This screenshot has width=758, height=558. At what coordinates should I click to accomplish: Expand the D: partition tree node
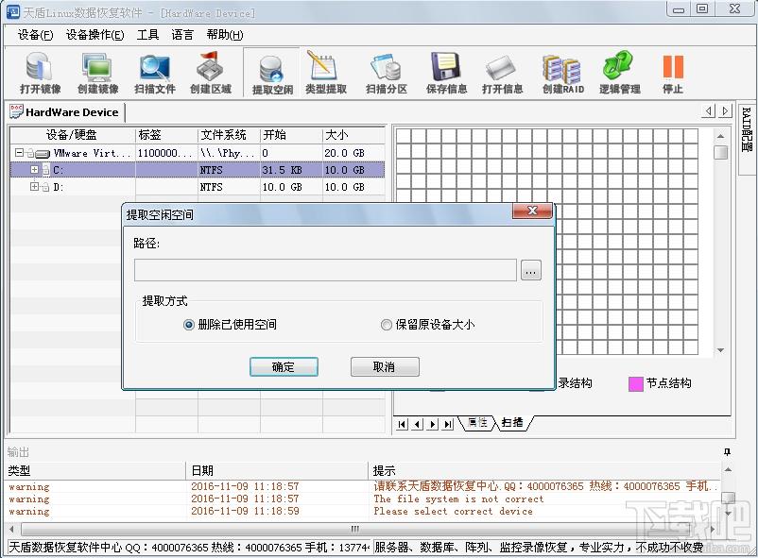(x=35, y=187)
